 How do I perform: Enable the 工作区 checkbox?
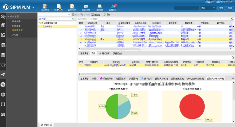pyautogui.click(x=89, y=19)
